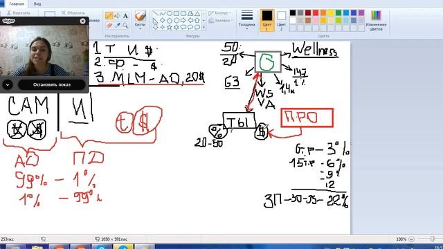443x249 pixels.
Task: Click the 1050 × 591пкс canvas size
Action: (x=114, y=239)
